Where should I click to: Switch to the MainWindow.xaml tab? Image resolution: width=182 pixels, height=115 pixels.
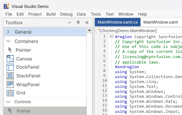[x=161, y=22]
